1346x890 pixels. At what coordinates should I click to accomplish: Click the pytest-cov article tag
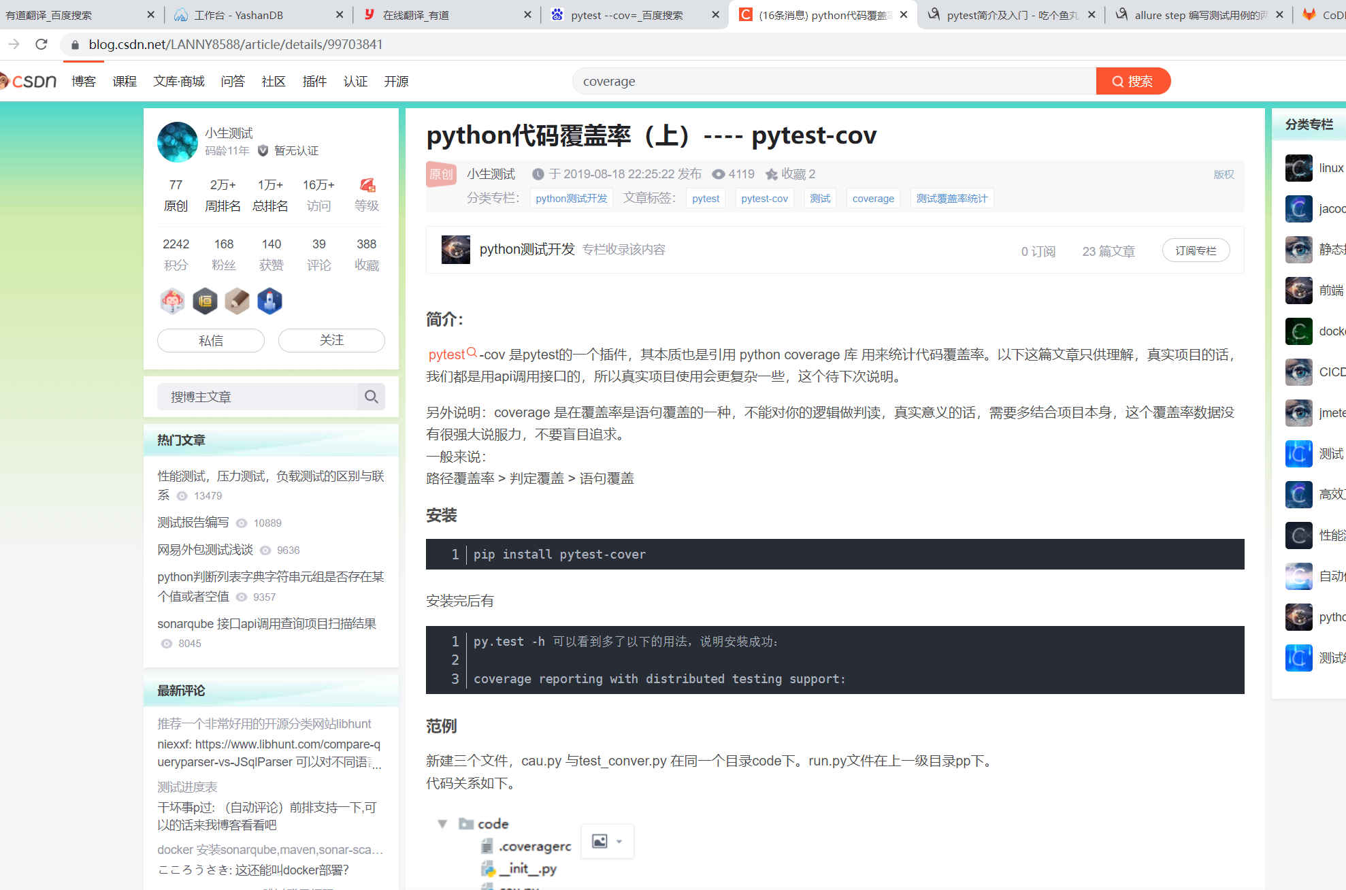tap(764, 199)
